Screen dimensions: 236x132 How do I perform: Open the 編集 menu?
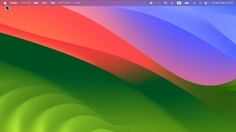pos(36,3)
